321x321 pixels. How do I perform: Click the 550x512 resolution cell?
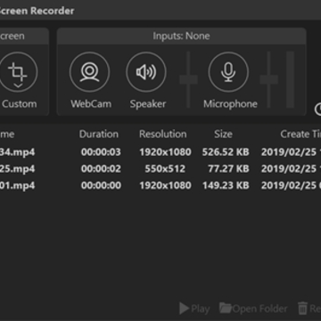point(165,169)
